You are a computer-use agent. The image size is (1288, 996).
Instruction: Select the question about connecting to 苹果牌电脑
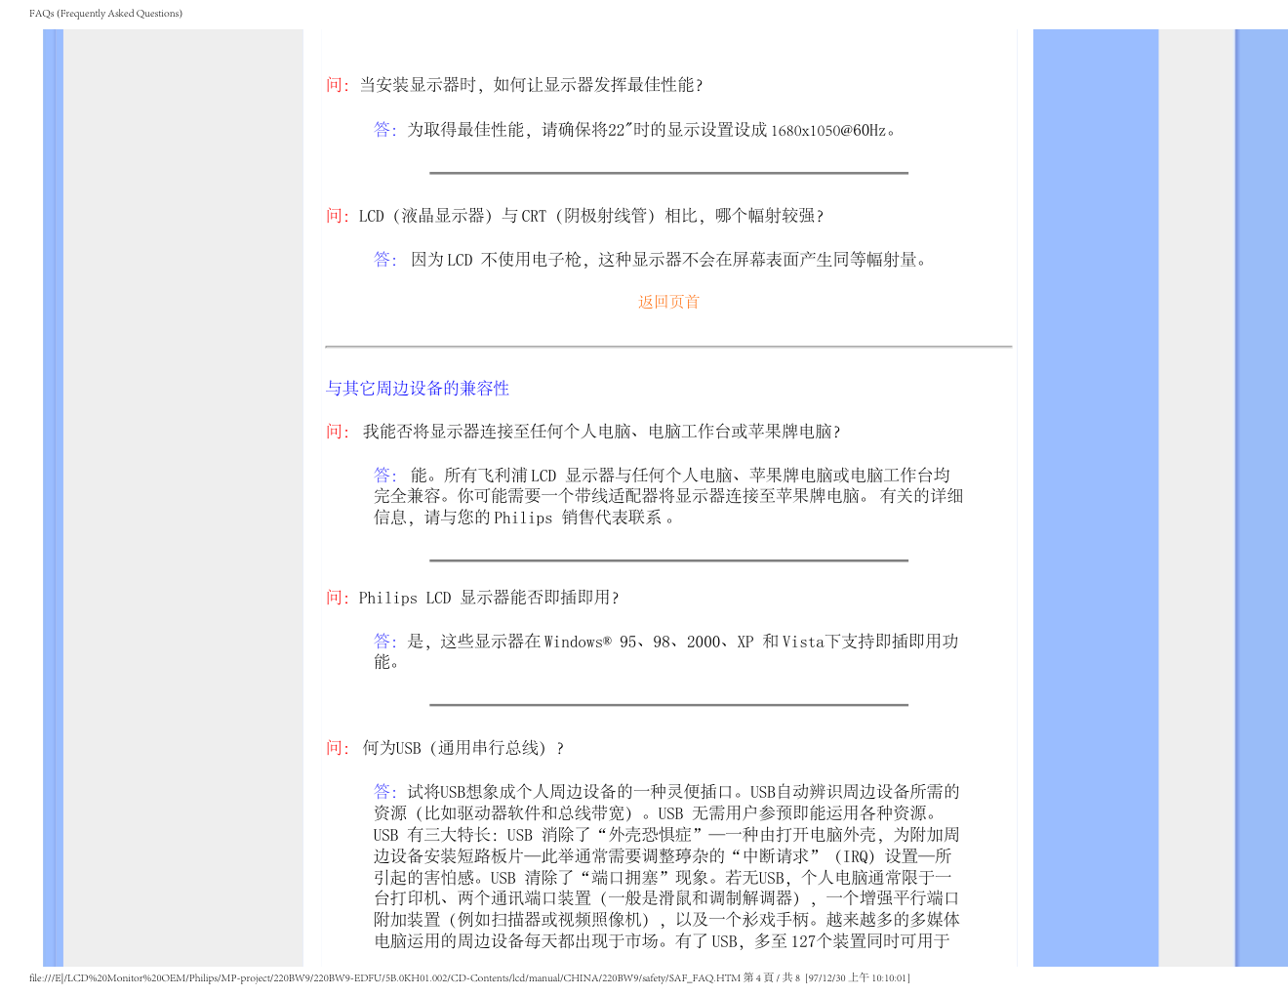600,432
